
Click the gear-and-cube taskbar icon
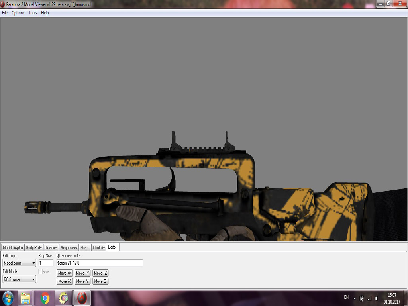63,298
